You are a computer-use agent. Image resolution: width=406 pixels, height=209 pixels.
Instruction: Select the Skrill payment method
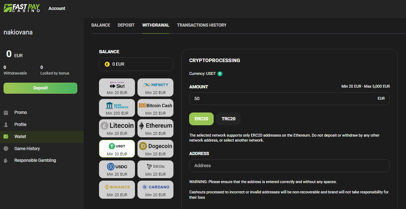117,87
